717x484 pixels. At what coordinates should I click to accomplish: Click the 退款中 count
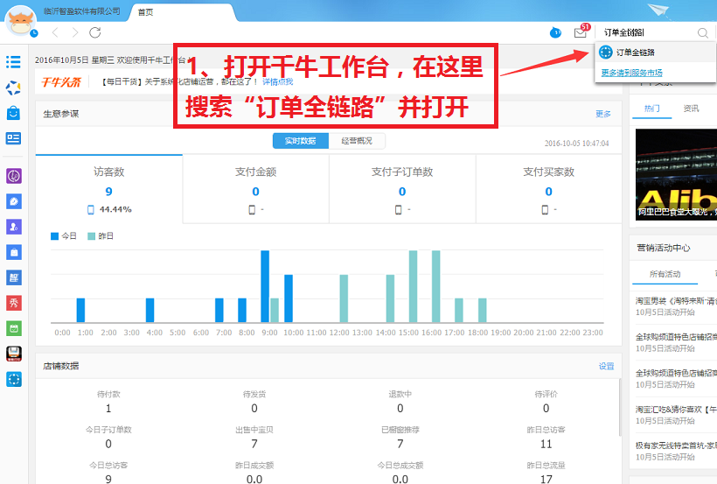tap(400, 409)
